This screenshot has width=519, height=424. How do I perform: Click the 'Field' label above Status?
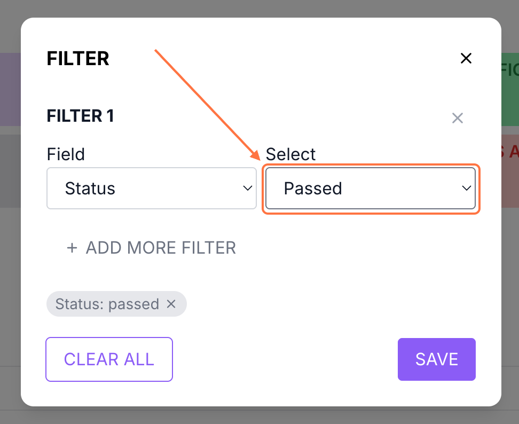tap(66, 154)
